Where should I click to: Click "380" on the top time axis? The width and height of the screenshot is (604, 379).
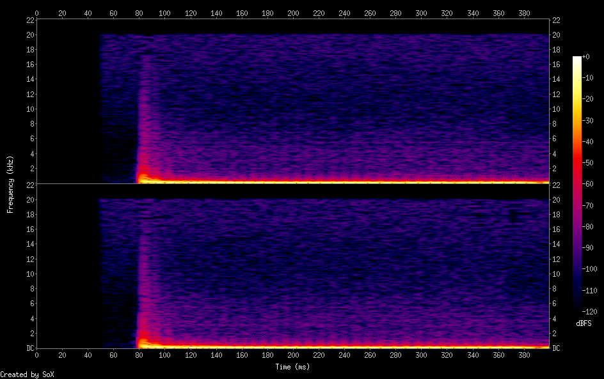(524, 13)
